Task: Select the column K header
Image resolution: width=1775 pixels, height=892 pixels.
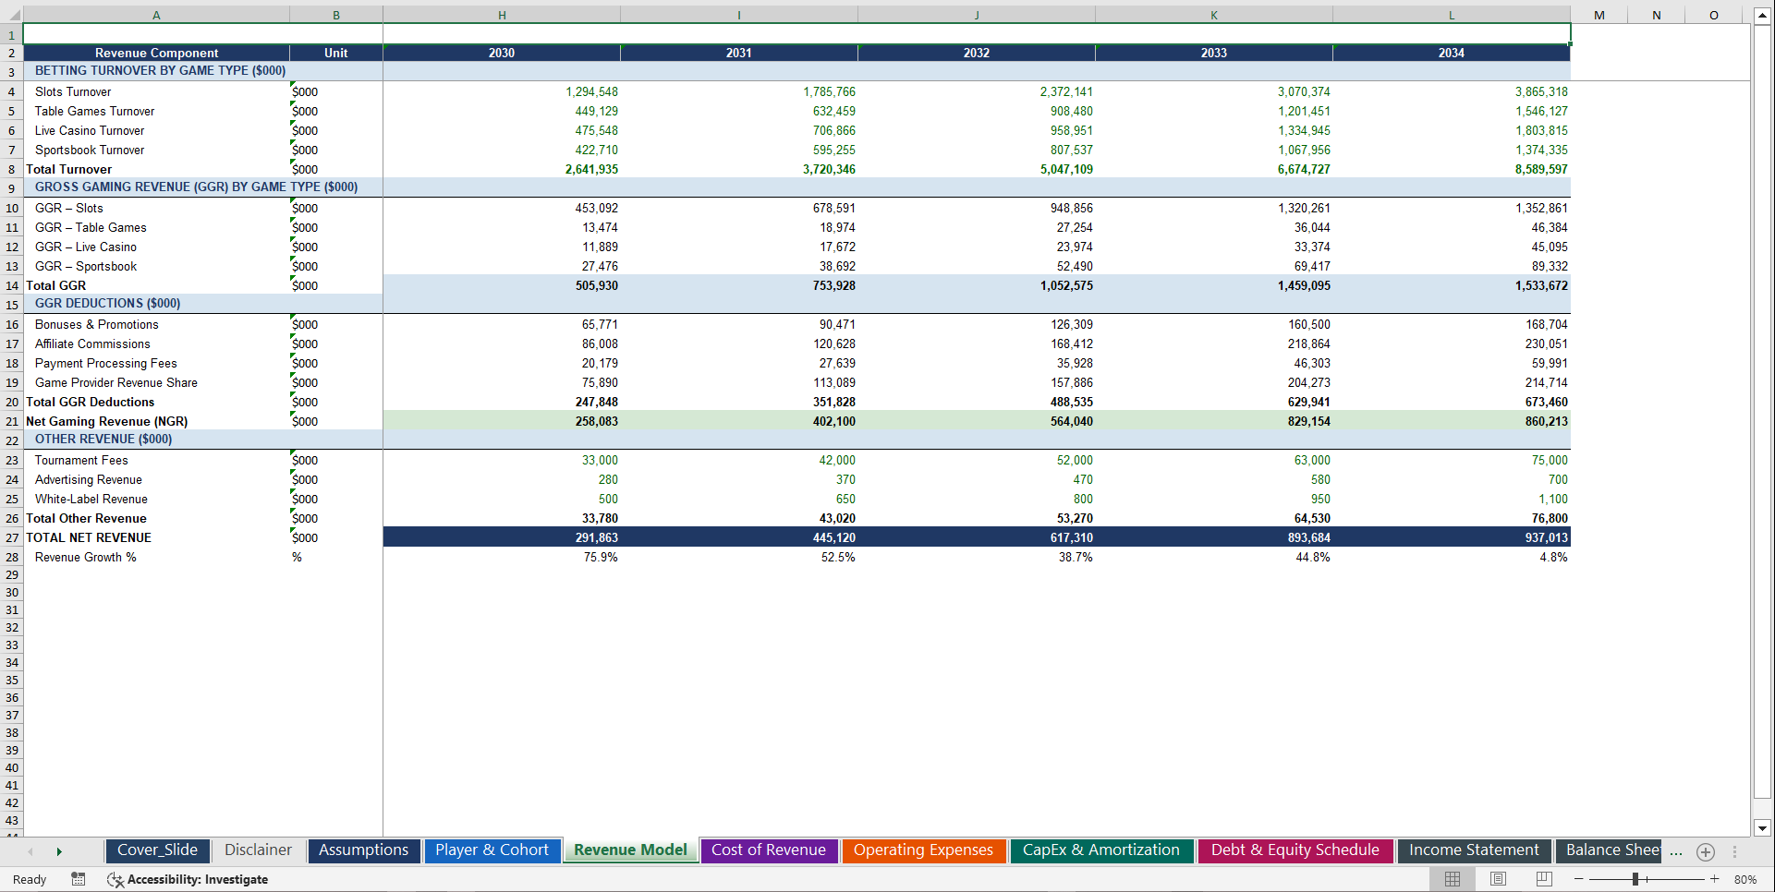Action: 1213,14
